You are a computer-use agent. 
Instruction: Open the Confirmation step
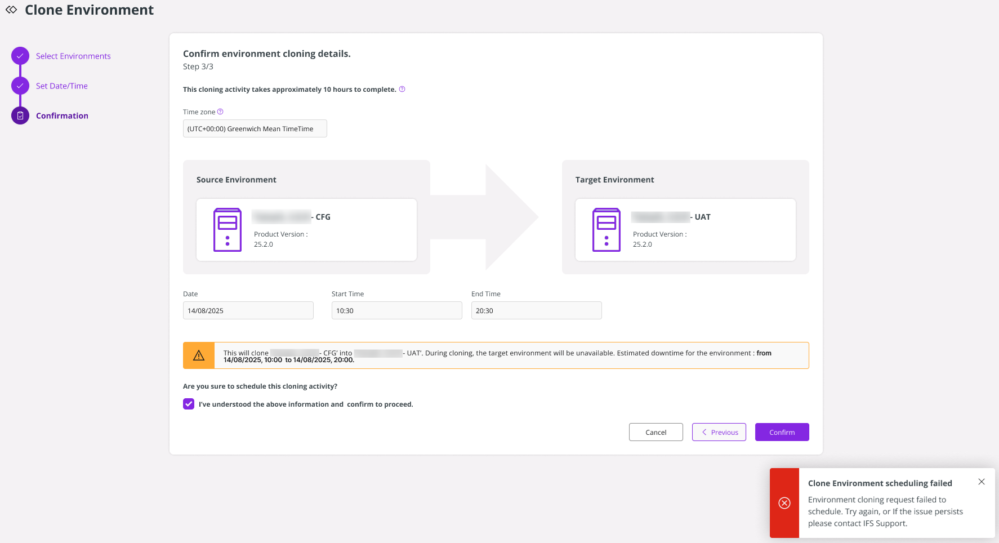click(62, 115)
